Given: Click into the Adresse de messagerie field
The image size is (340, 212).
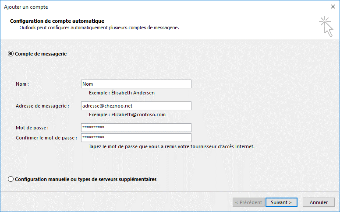Looking at the screenshot, I should [136, 106].
